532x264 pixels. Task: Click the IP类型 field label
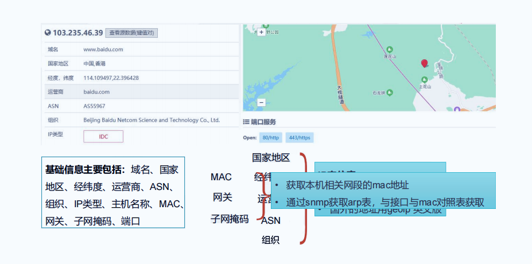coord(55,134)
